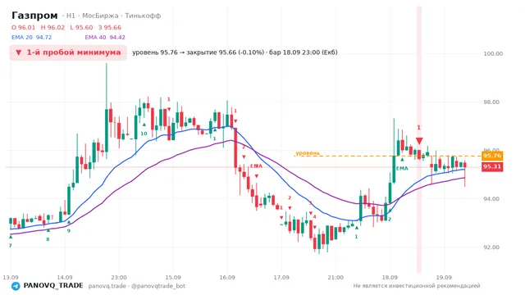Click the low price value L 95.60

81,27
